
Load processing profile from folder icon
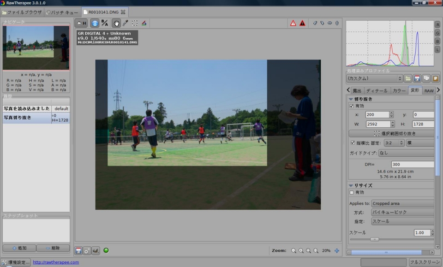click(407, 78)
